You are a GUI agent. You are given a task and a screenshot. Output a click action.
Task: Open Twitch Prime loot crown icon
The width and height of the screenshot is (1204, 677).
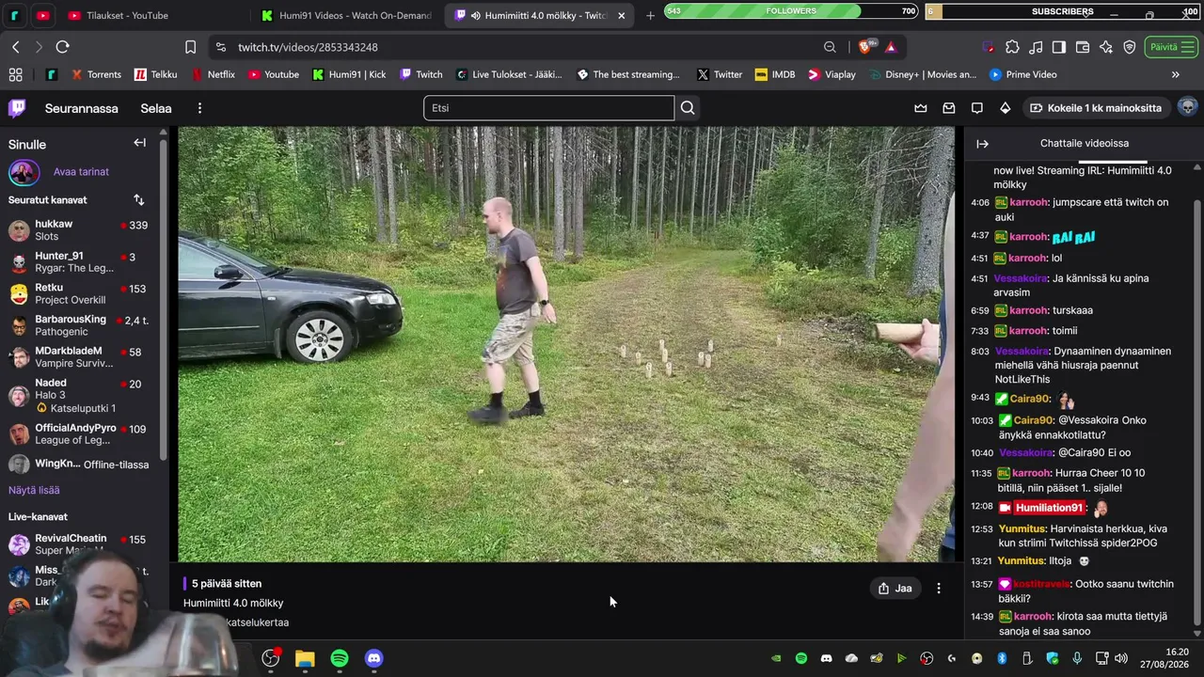pos(921,108)
